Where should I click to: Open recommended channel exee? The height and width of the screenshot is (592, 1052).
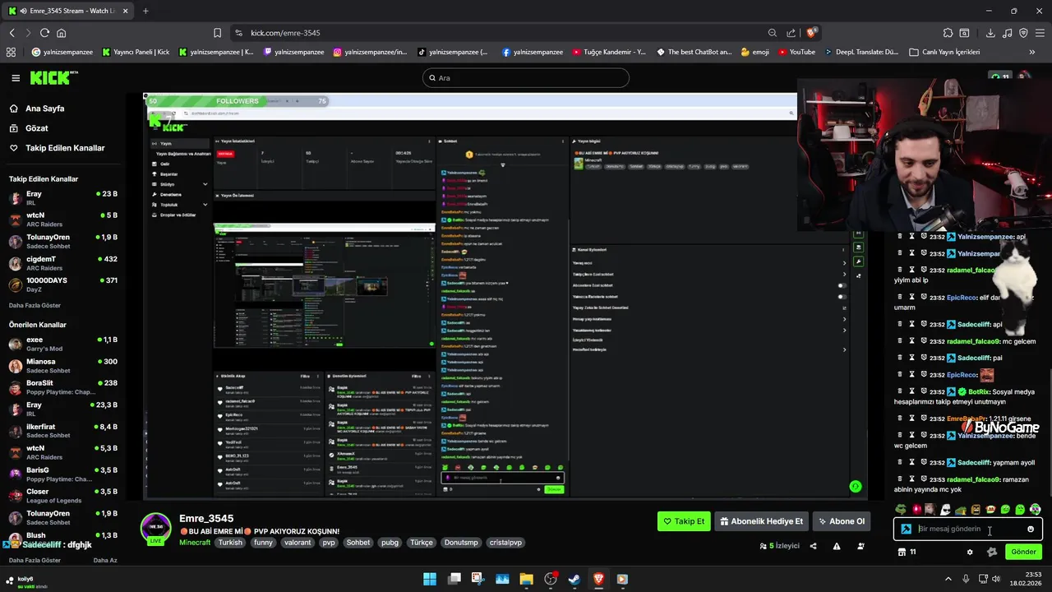62,344
